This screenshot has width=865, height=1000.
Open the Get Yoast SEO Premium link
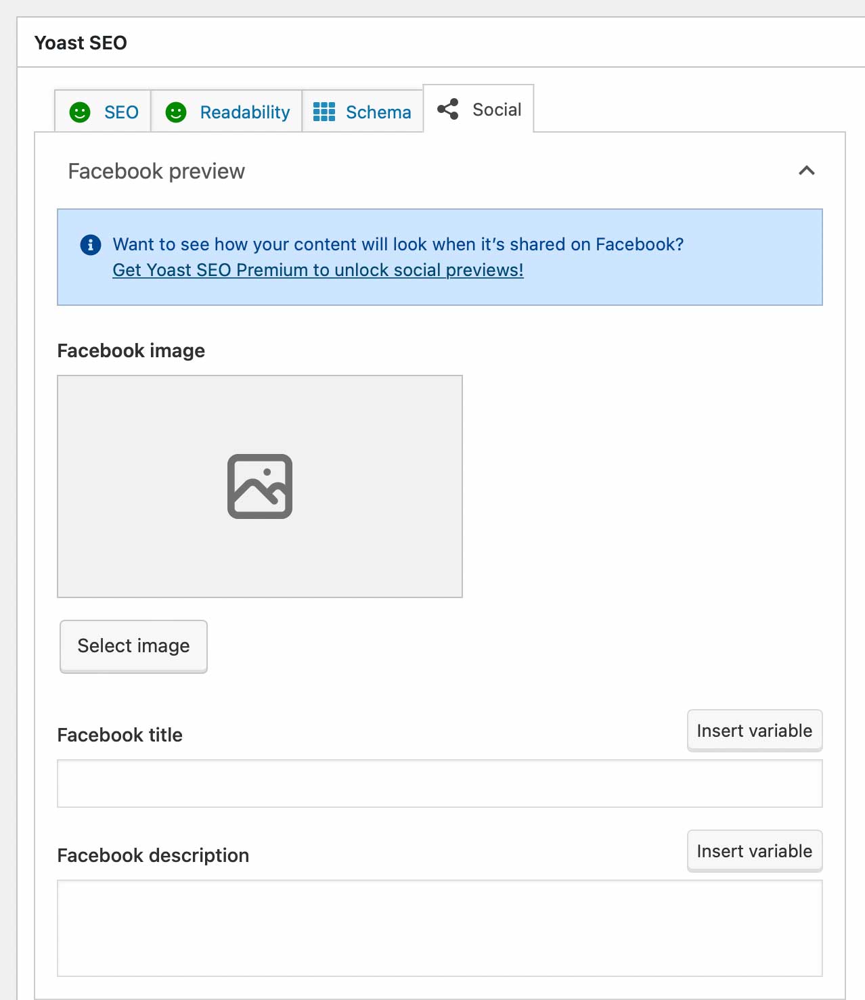click(x=317, y=270)
